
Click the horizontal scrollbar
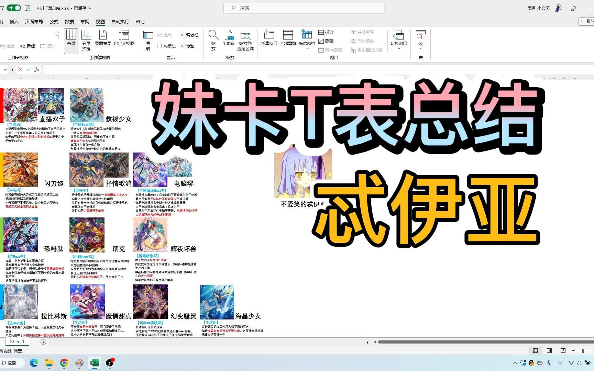[486, 342]
